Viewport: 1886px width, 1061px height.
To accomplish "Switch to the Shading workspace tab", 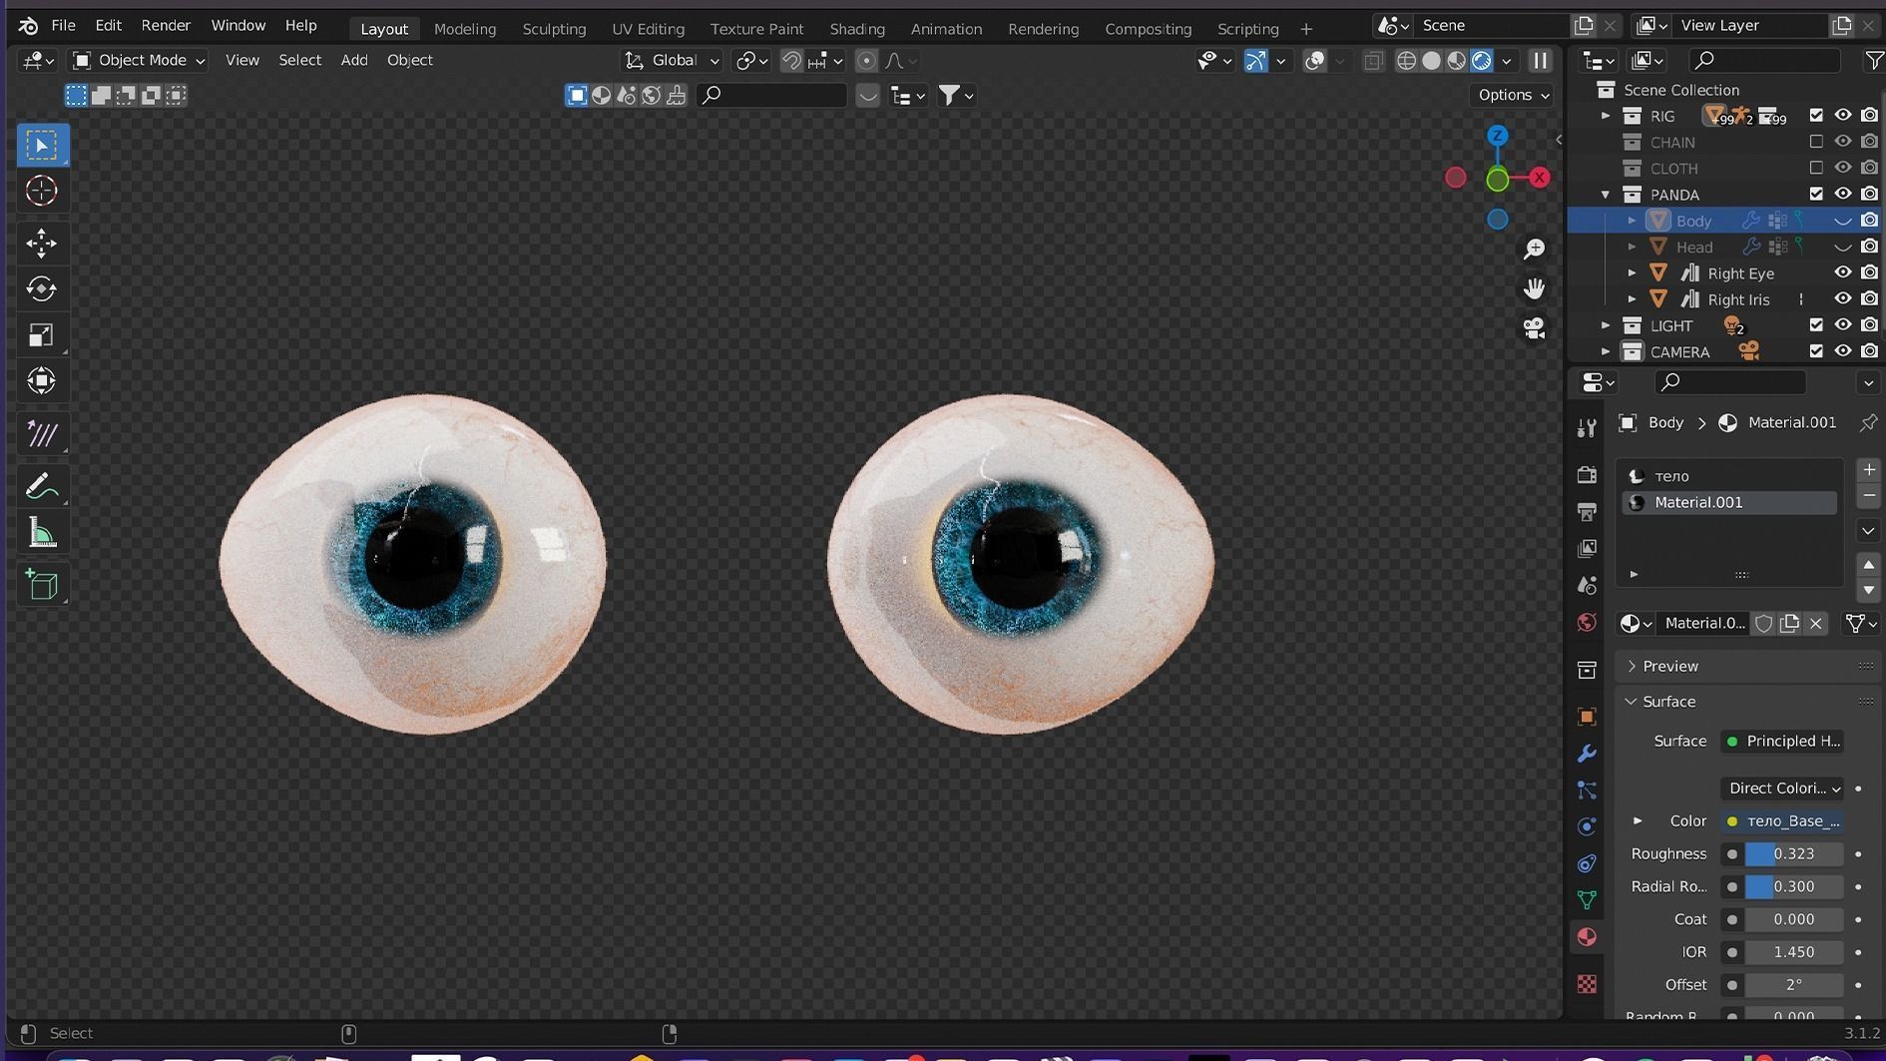I will pyautogui.click(x=856, y=29).
